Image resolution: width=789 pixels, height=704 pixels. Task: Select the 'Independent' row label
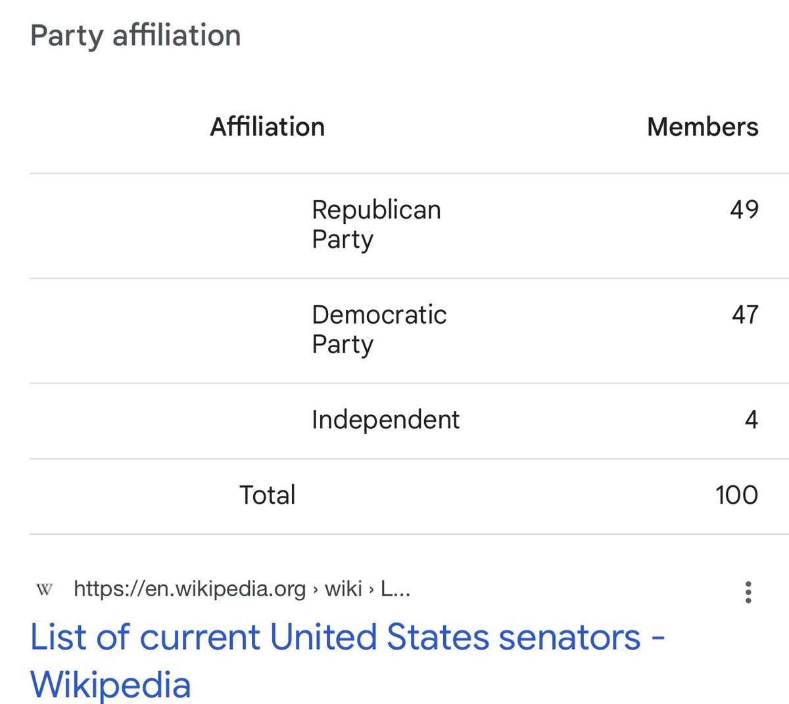385,420
